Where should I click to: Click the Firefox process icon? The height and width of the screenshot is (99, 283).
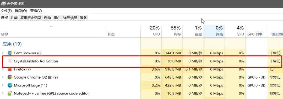coord(10,69)
